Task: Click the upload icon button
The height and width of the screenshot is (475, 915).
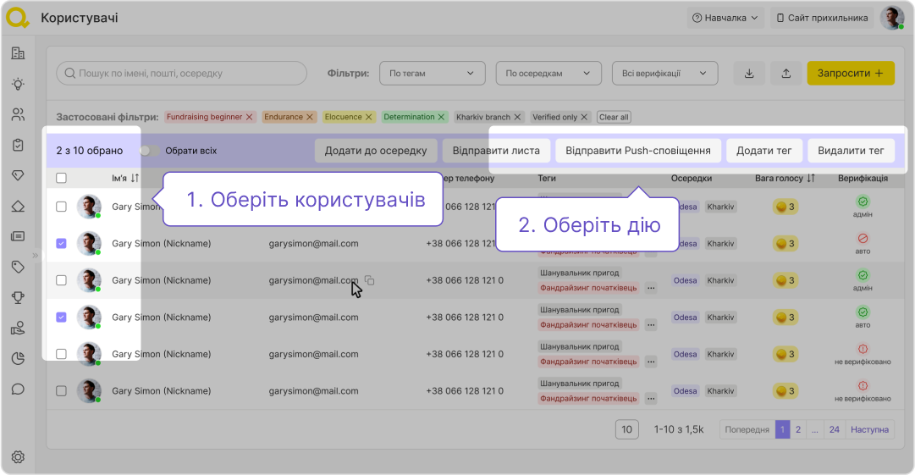Action: click(786, 74)
